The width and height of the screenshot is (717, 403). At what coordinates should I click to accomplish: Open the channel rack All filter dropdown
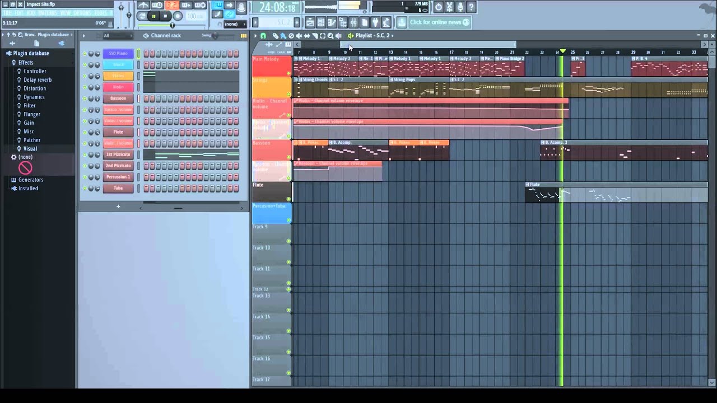(x=118, y=36)
